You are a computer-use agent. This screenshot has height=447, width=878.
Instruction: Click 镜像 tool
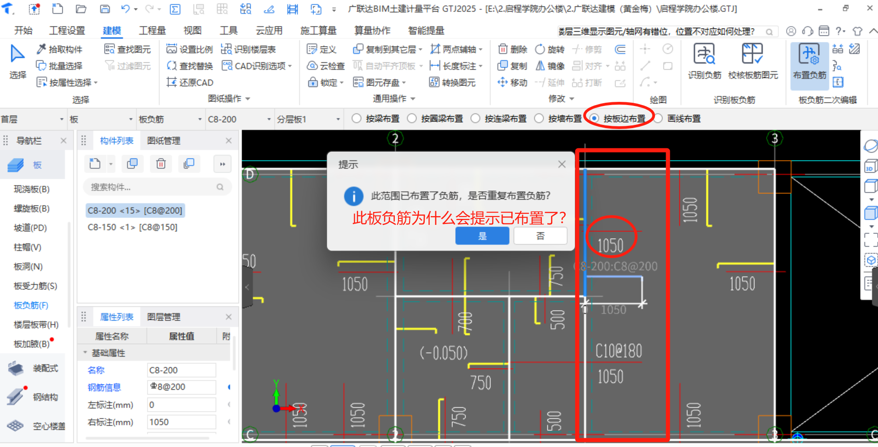550,66
